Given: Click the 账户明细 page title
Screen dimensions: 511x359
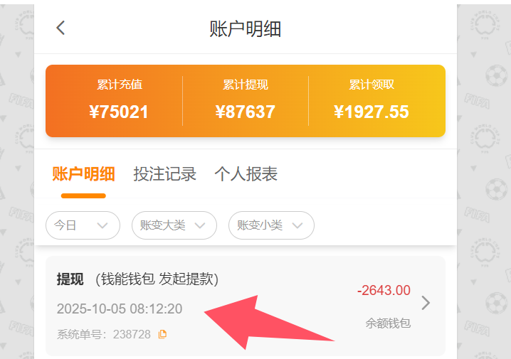Looking at the screenshot, I should [x=245, y=28].
